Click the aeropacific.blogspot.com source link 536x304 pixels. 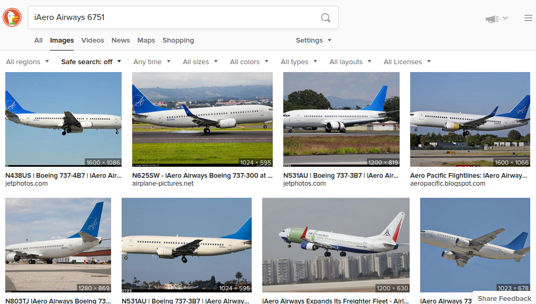pyautogui.click(x=448, y=184)
